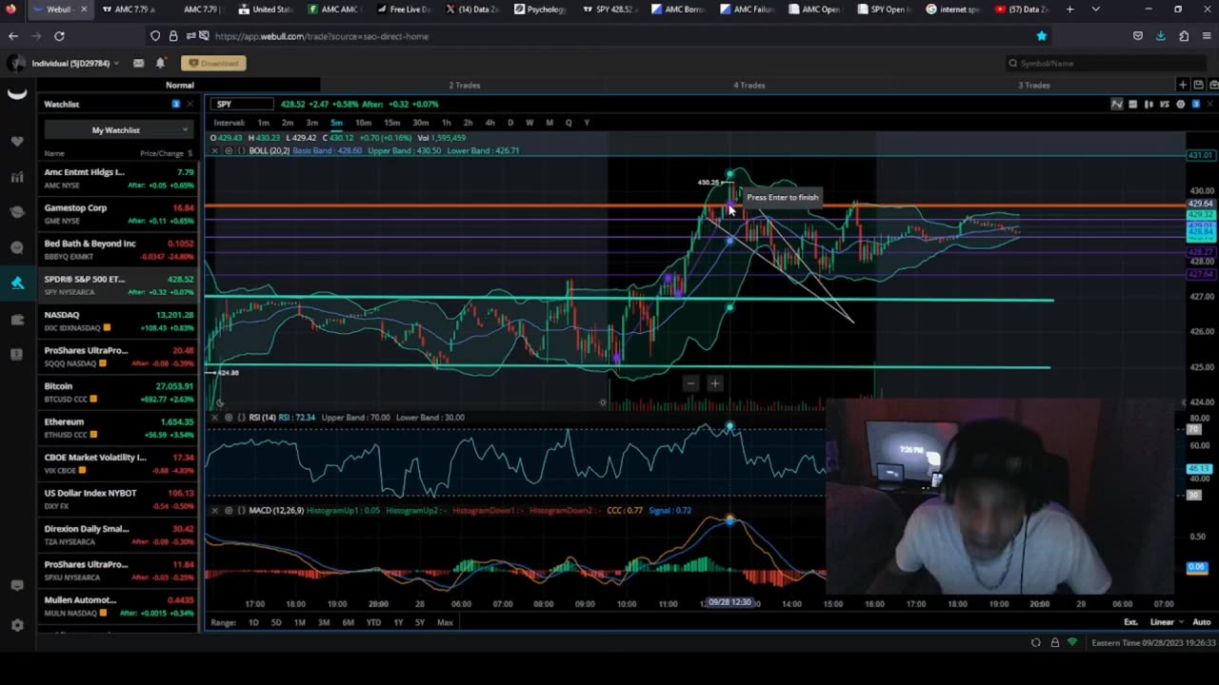1219x685 pixels.
Task: Select NASDAQ index in watchlist
Action: pyautogui.click(x=119, y=321)
